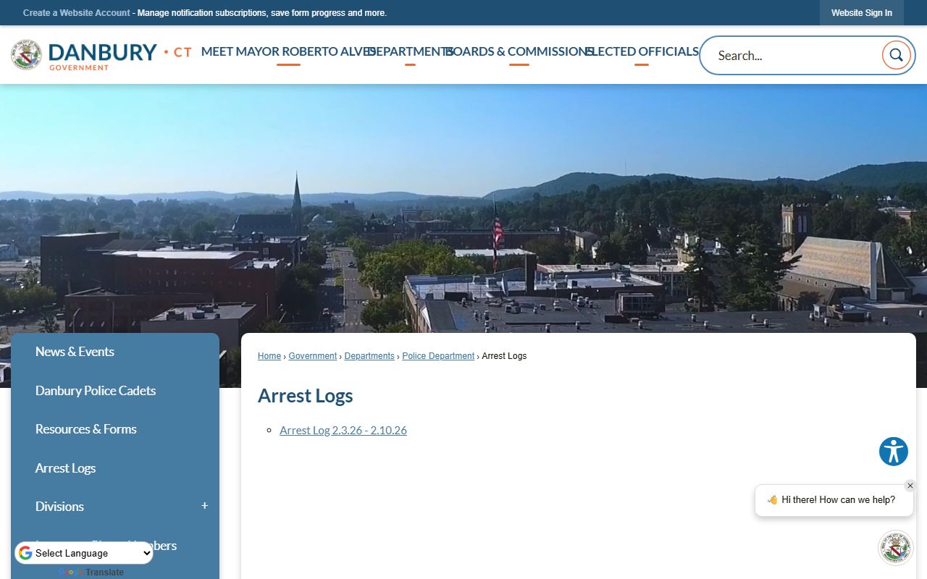
Task: Open Arrest Log 2.3.26 - 2.10.26
Action: tap(343, 430)
